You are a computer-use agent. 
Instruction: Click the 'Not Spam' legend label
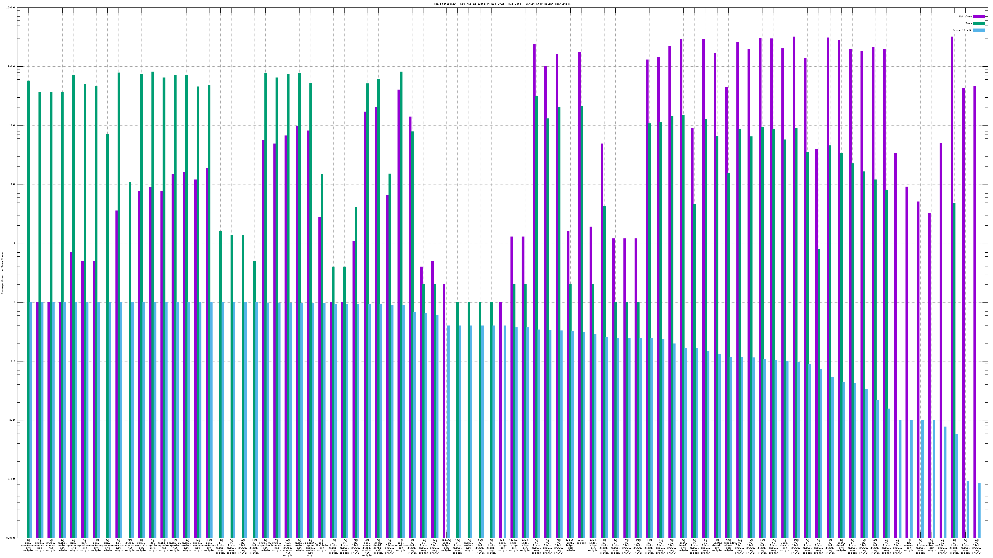point(966,16)
